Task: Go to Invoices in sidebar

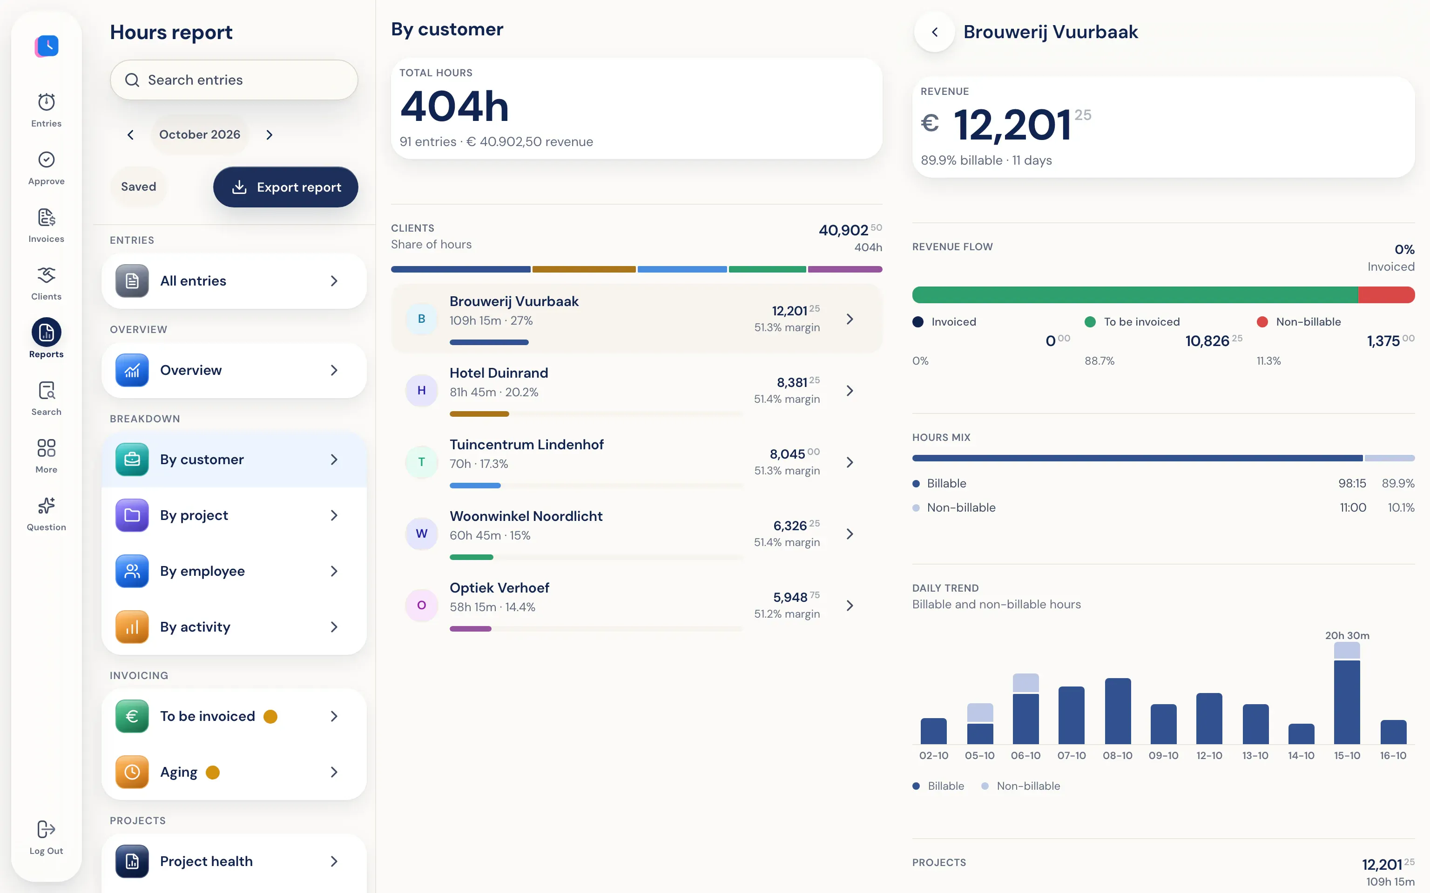Action: coord(46,226)
